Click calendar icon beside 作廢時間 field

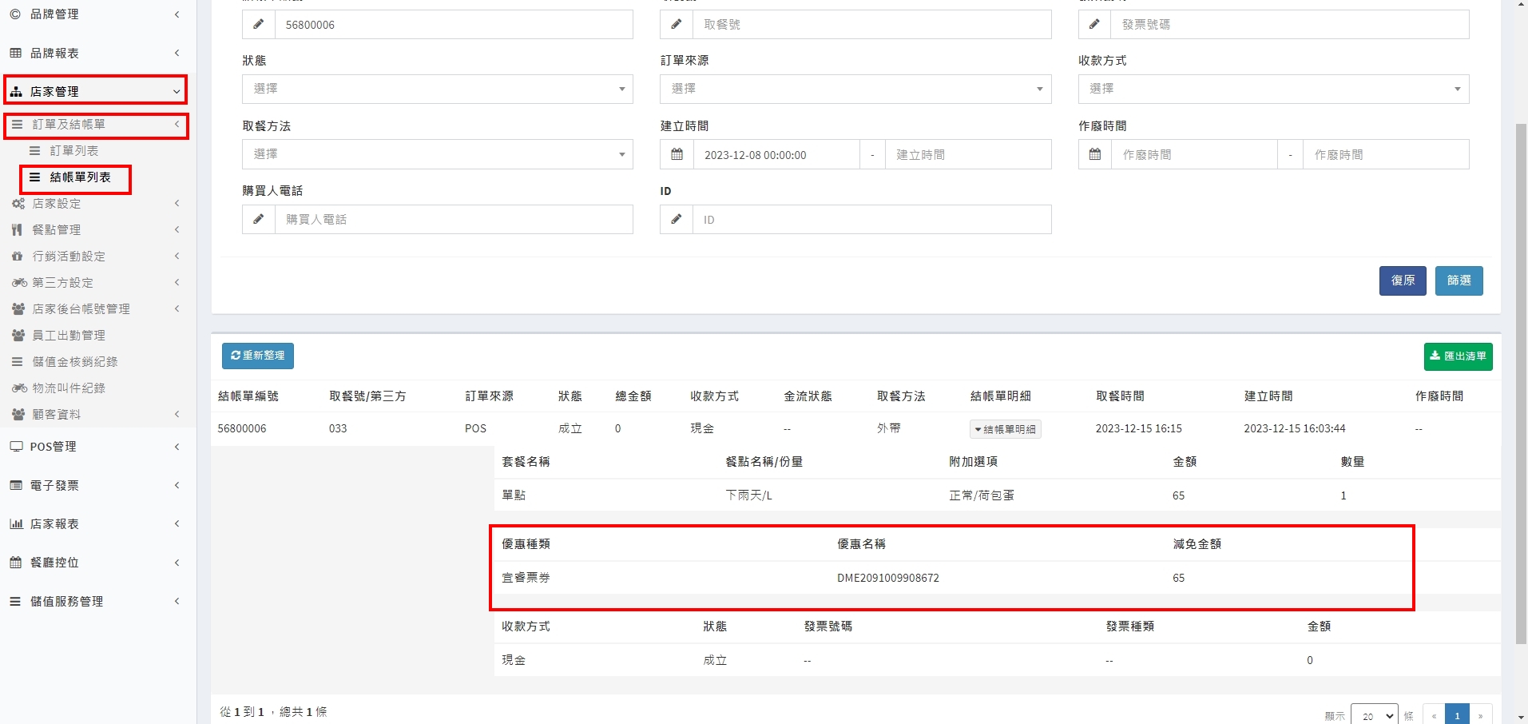pos(1095,154)
